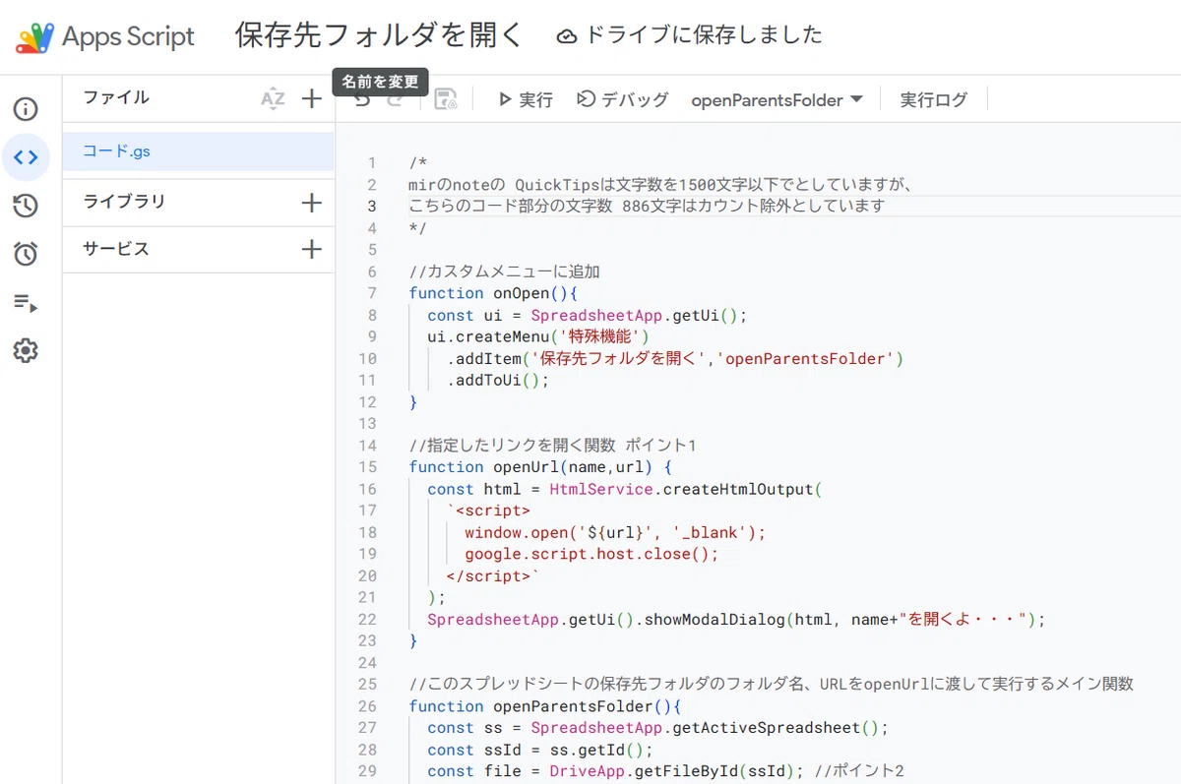Viewport: 1181px width, 784px height.
Task: Add a file with the plus icon
Action: pos(311,98)
